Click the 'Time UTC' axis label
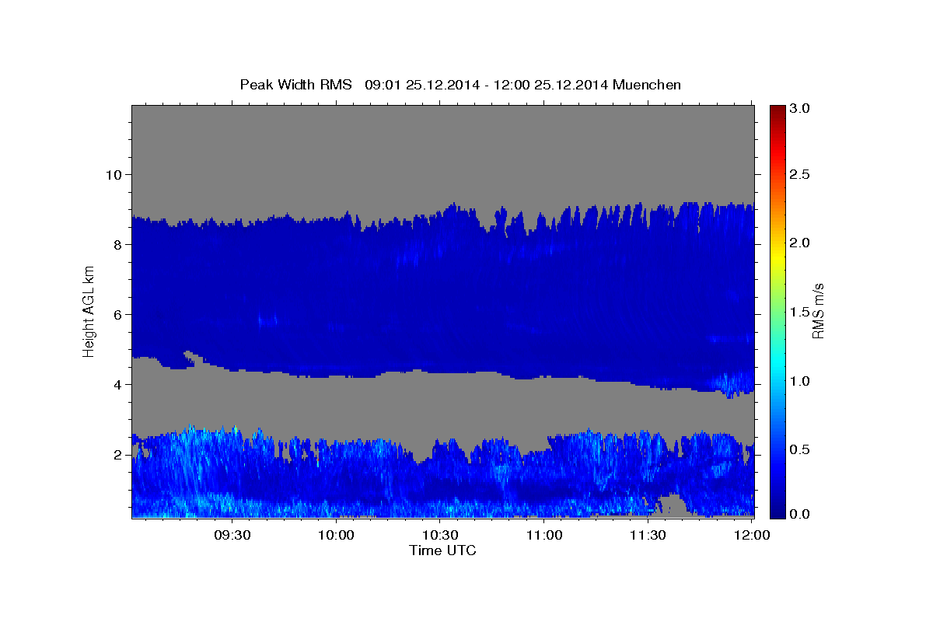The width and height of the screenshot is (933, 622). pyautogui.click(x=442, y=550)
